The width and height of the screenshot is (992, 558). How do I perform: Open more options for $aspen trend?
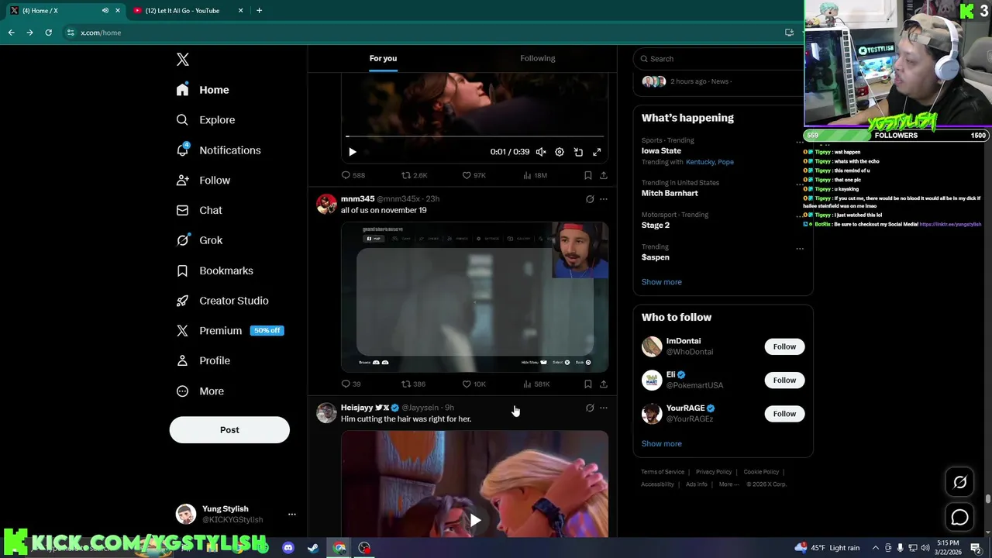800,249
